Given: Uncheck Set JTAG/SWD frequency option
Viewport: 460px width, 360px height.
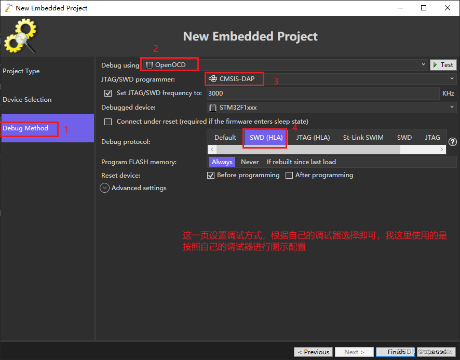Looking at the screenshot, I should point(107,93).
